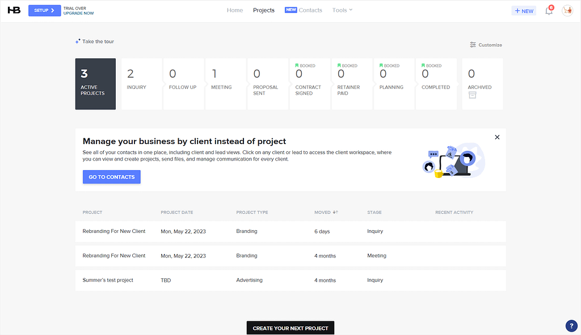Open the Customize dashboard settings
The width and height of the screenshot is (581, 335).
coord(486,45)
